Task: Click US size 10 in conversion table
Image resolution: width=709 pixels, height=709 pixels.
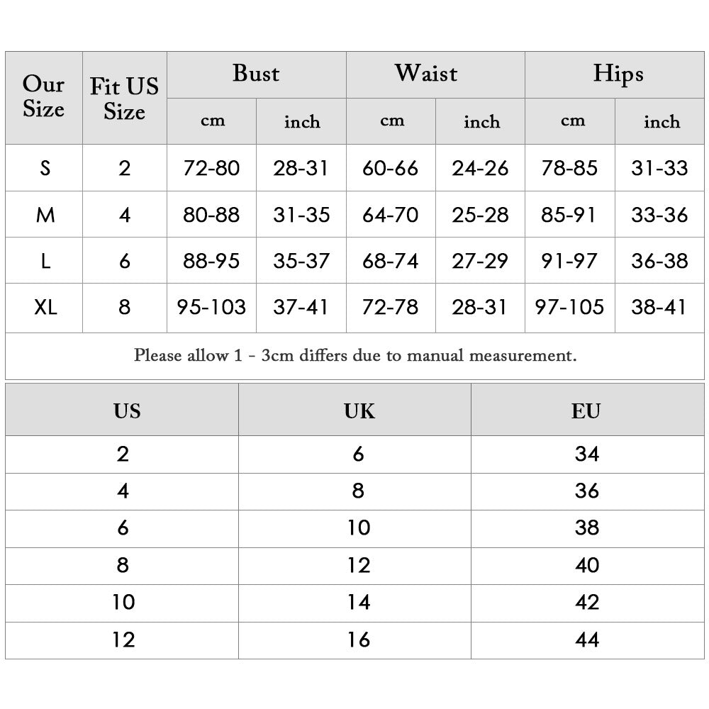Action: pyautogui.click(x=123, y=602)
